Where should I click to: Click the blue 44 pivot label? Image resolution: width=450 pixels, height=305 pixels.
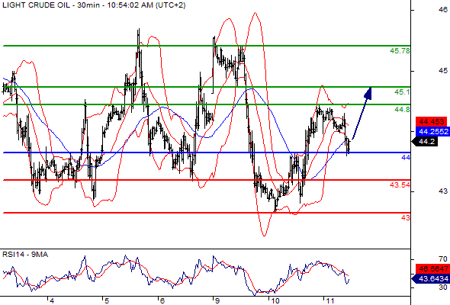click(x=406, y=157)
